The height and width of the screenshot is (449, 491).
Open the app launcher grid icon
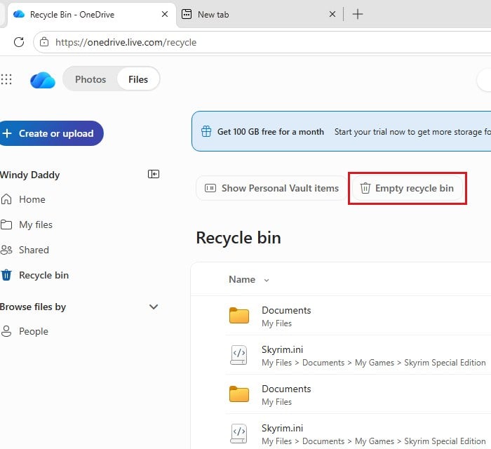point(6,79)
